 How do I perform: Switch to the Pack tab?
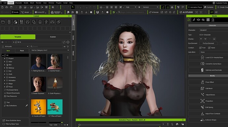pos(22,51)
